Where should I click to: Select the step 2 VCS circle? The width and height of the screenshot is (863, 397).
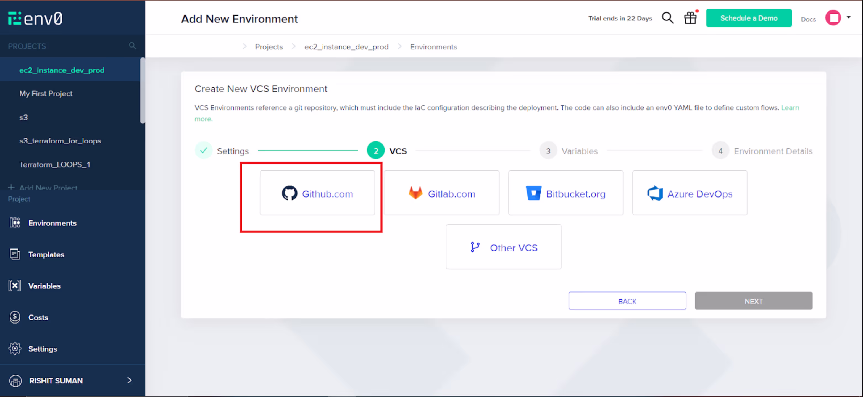pyautogui.click(x=375, y=150)
